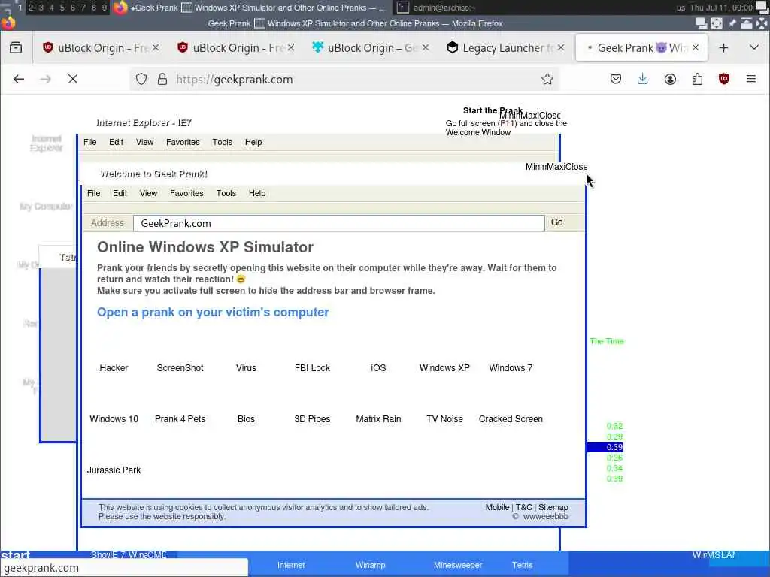Image resolution: width=770 pixels, height=577 pixels.
Task: Select the 0:32 playlist entry
Action: pos(614,426)
